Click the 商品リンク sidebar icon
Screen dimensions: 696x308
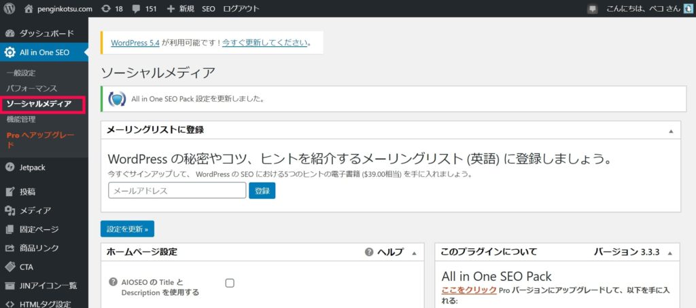tap(10, 248)
